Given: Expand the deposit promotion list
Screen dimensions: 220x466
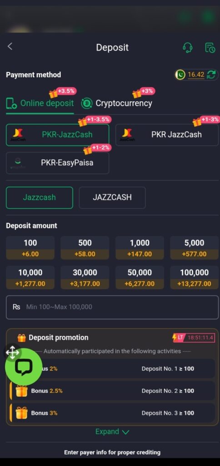Looking at the screenshot, I should click(112, 432).
